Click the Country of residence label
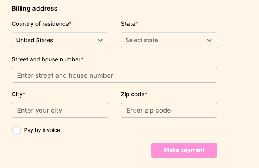 (40, 24)
